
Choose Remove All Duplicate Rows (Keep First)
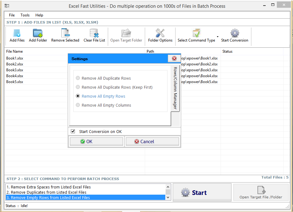[78, 87]
